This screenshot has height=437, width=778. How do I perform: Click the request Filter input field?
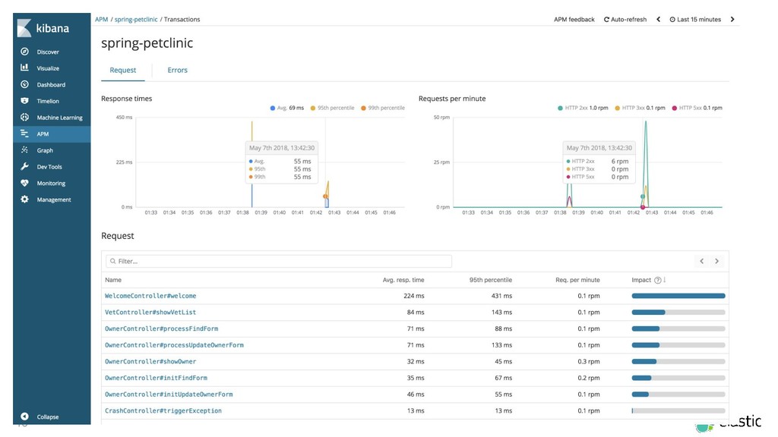(x=278, y=261)
